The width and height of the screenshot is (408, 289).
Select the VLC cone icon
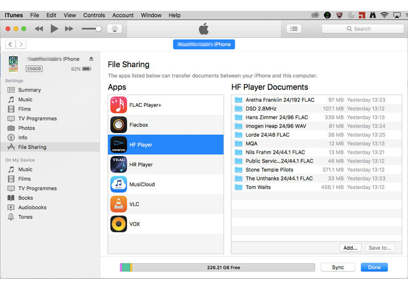coord(119,204)
